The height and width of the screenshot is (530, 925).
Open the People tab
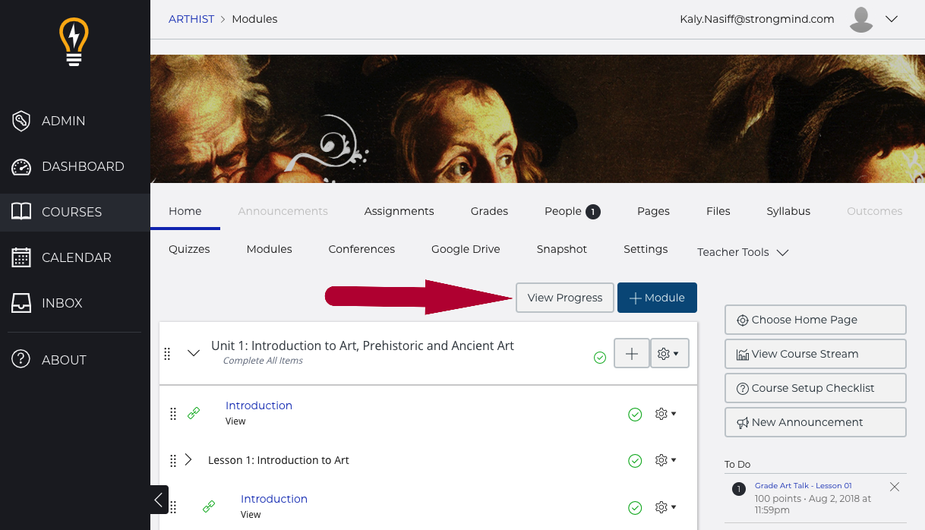tap(573, 211)
